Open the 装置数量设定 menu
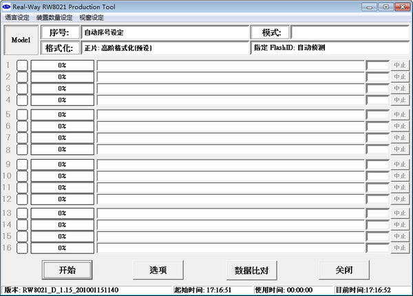 (x=54, y=18)
